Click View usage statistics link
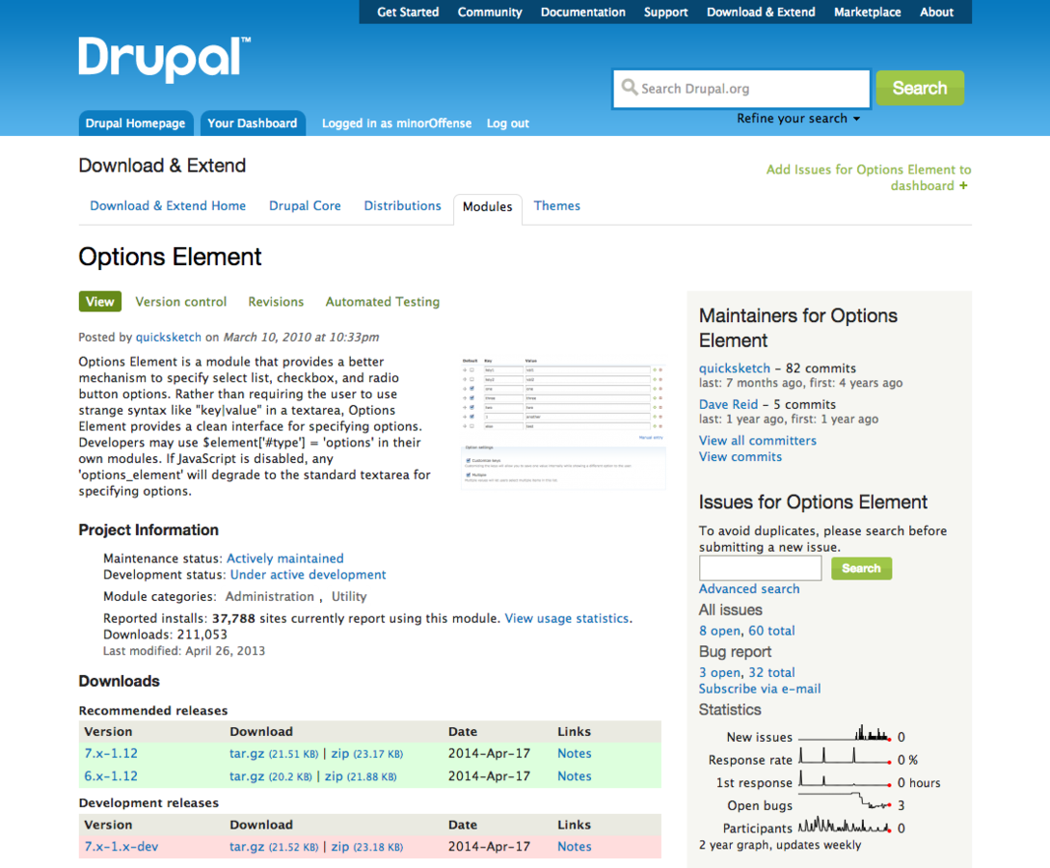 [567, 618]
